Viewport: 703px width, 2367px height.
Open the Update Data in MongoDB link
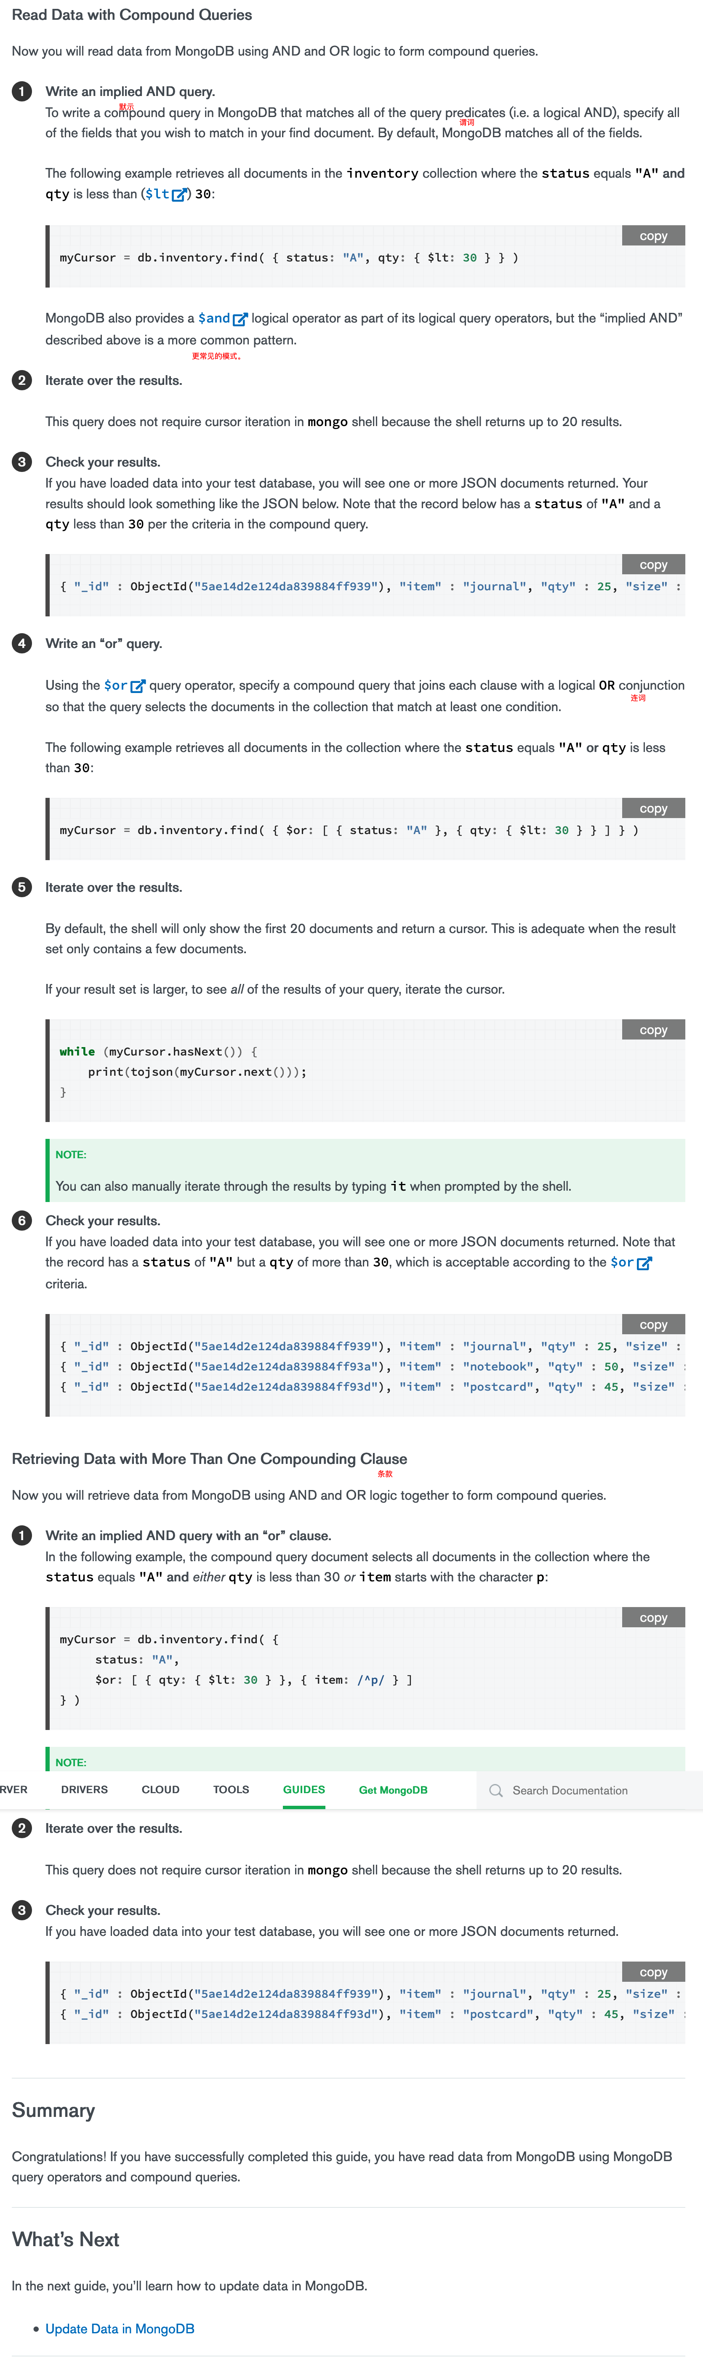(x=120, y=2328)
